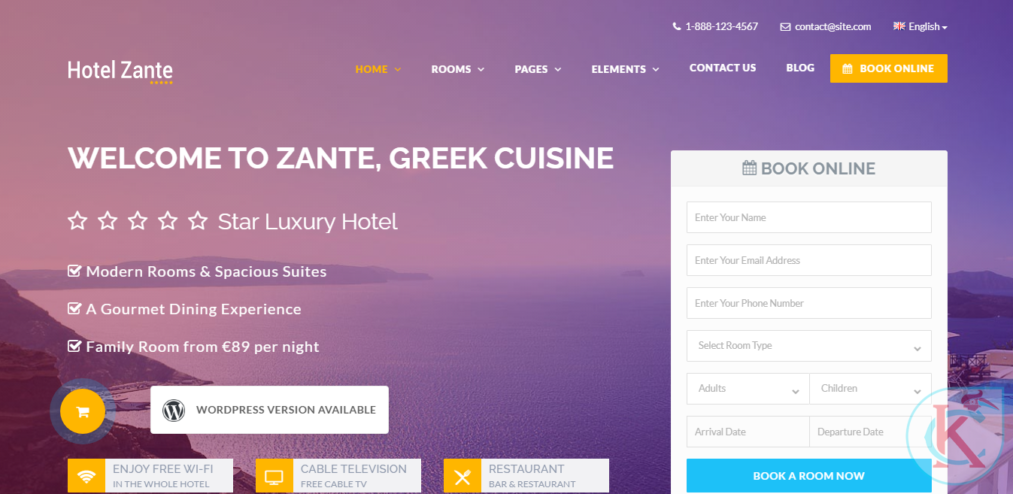Screen dimensions: 1013x494
Task: Click the Book A Room Now button
Action: coord(809,476)
